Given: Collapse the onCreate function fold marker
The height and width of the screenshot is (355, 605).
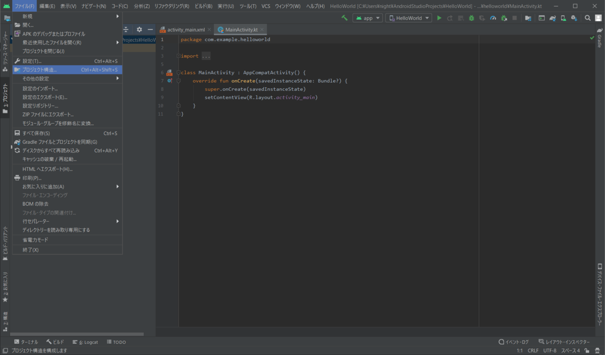Looking at the screenshot, I should (x=178, y=81).
